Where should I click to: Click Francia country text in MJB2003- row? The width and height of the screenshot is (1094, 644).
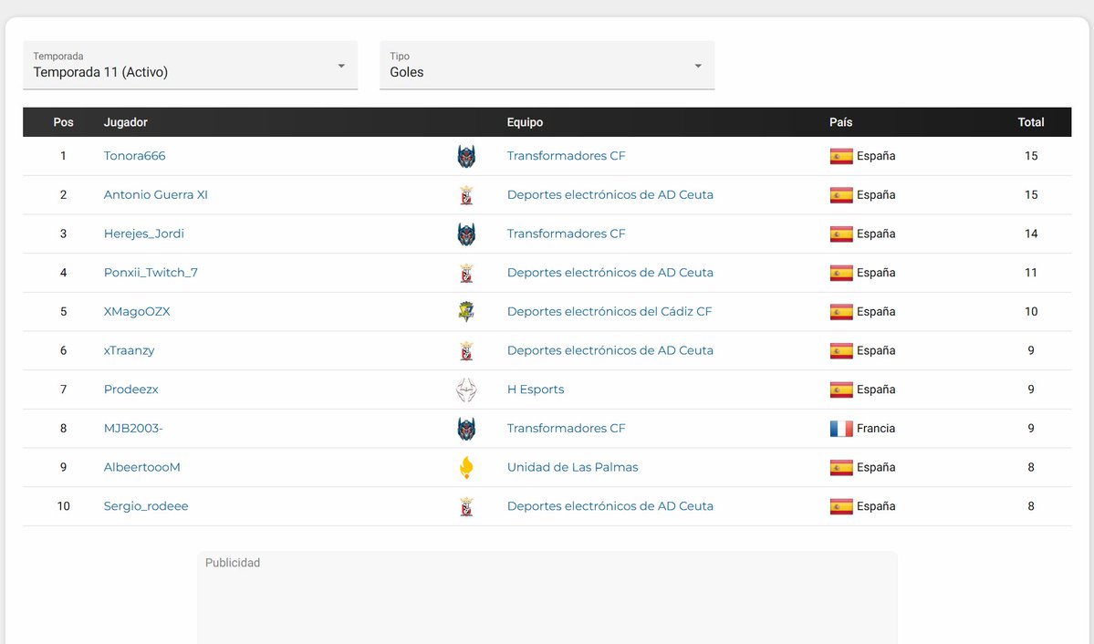click(876, 429)
